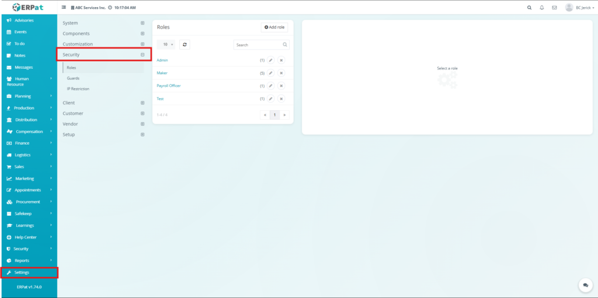Expand Logistics sidebar menu
The width and height of the screenshot is (598, 298).
[29, 155]
